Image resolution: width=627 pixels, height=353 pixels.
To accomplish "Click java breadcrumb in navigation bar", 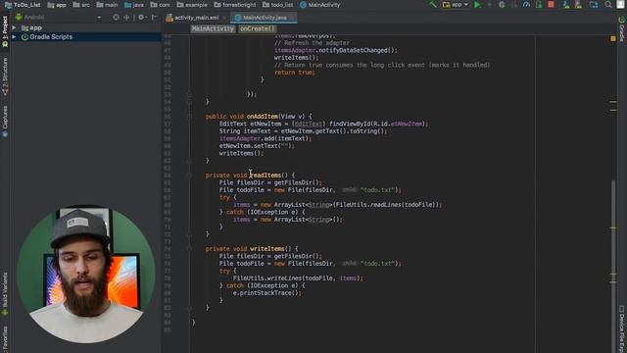I will (134, 5).
